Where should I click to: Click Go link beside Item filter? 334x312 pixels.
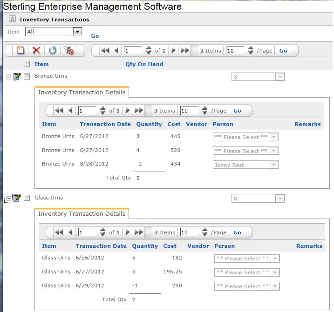click(95, 36)
